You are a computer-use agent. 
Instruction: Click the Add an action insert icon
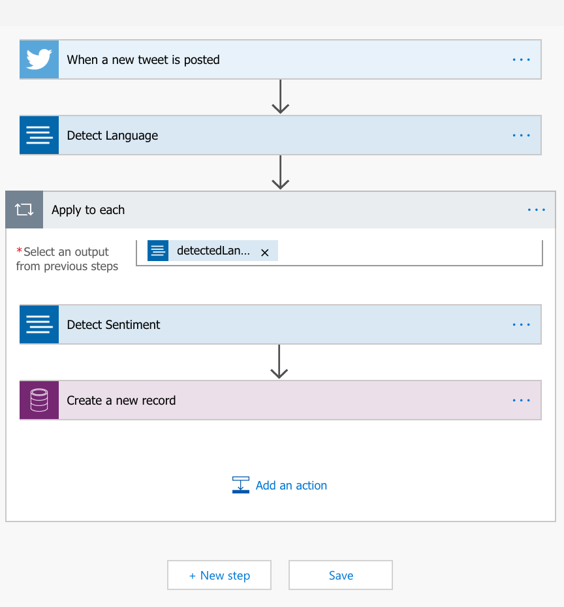click(x=241, y=485)
